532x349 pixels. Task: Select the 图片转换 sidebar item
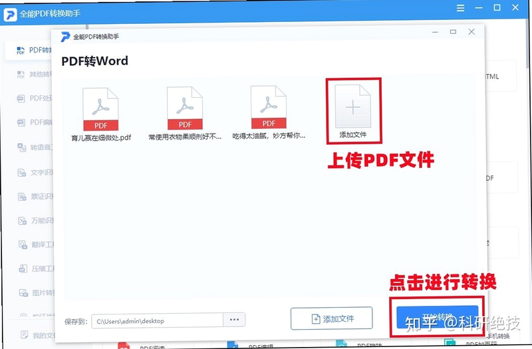coord(37,292)
